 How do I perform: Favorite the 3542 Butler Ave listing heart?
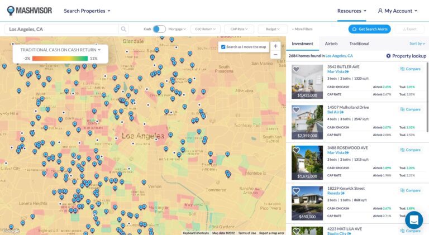point(296,70)
